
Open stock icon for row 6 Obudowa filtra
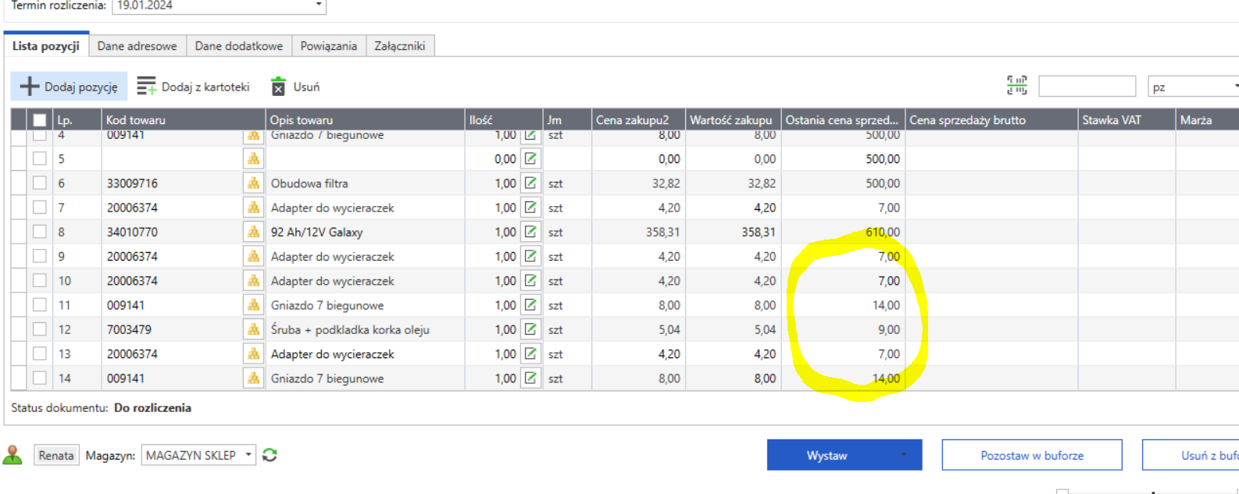(x=253, y=183)
